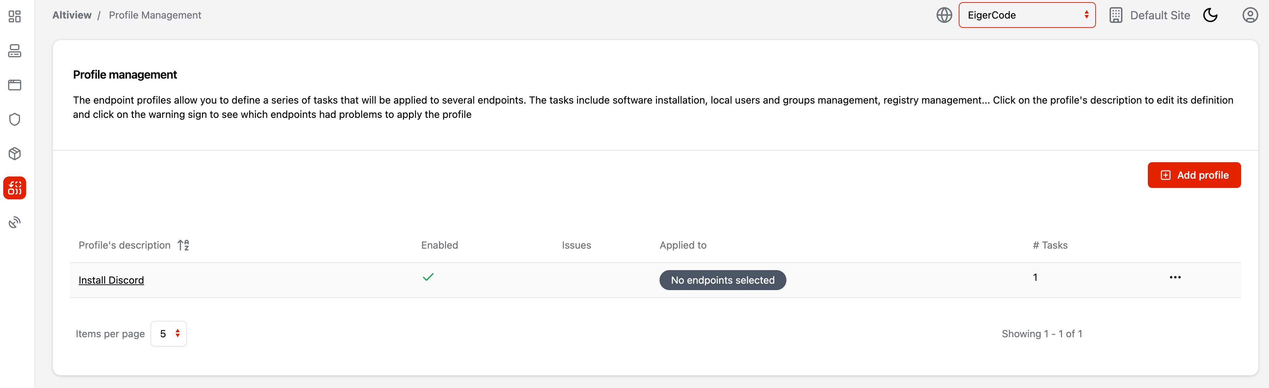Change items per page dropdown
The image size is (1269, 388).
[168, 334]
